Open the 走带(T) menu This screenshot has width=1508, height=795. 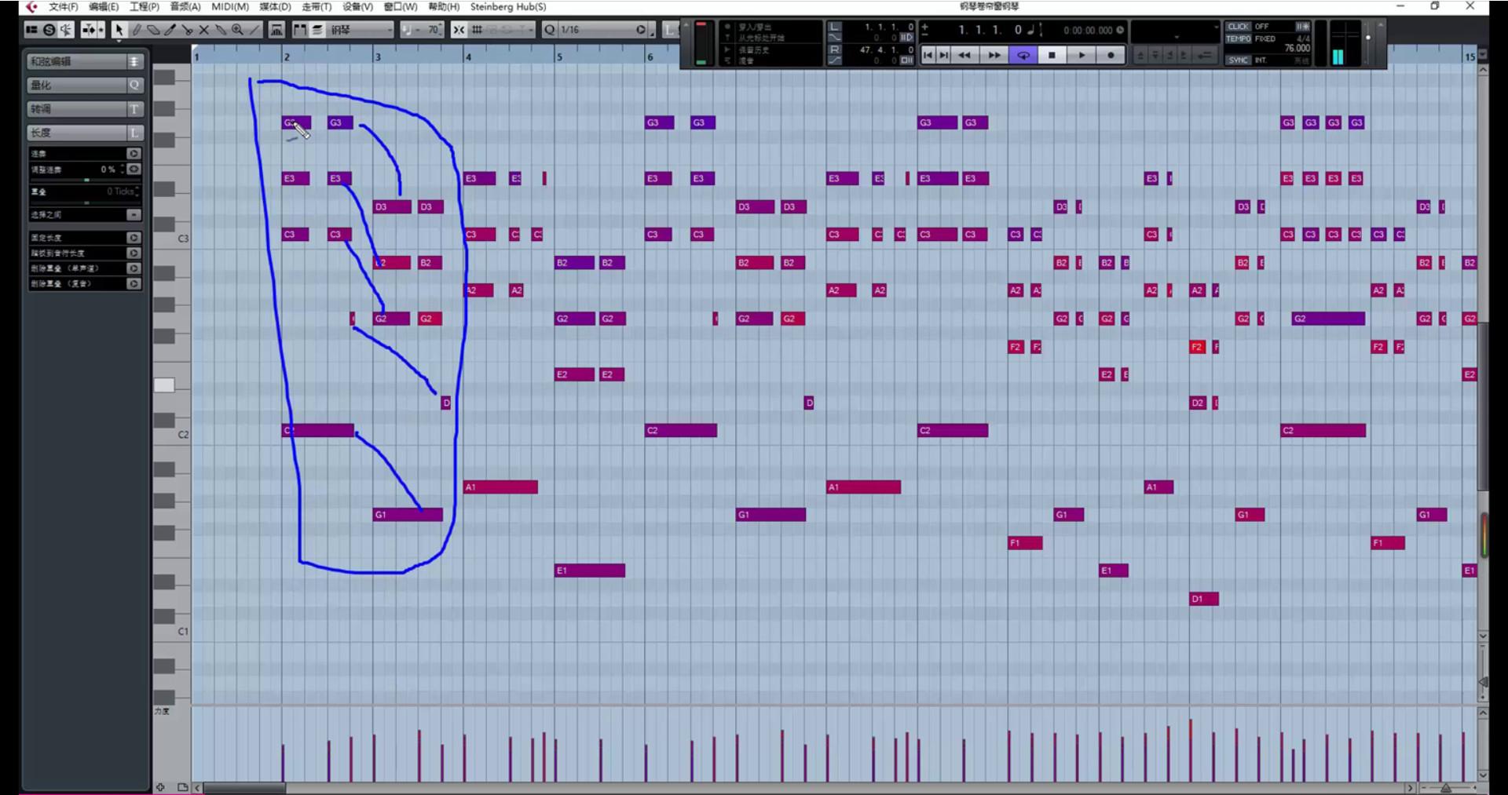click(317, 6)
